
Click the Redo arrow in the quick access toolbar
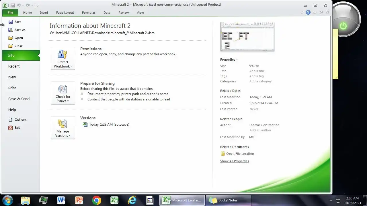[x=28, y=5]
